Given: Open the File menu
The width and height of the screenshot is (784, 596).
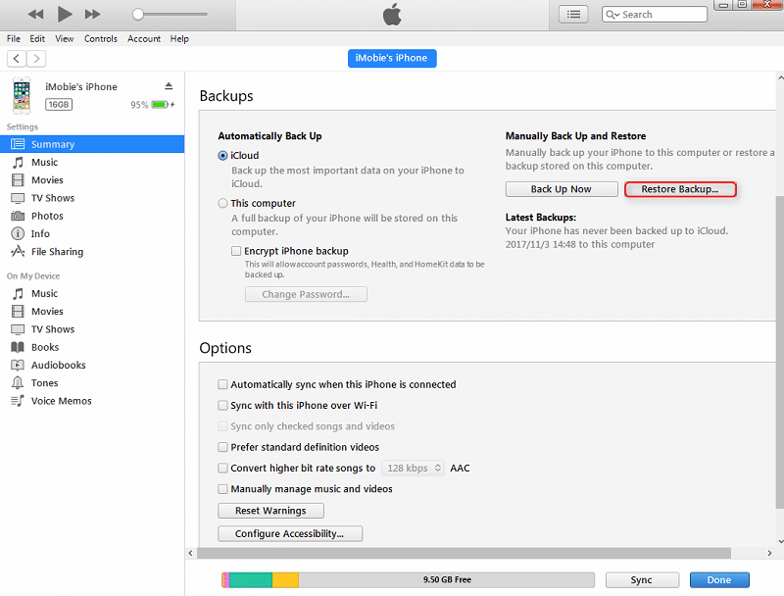Looking at the screenshot, I should [x=14, y=39].
